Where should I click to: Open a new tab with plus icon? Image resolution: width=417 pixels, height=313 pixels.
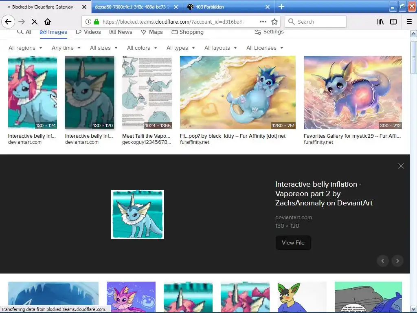click(x=281, y=7)
